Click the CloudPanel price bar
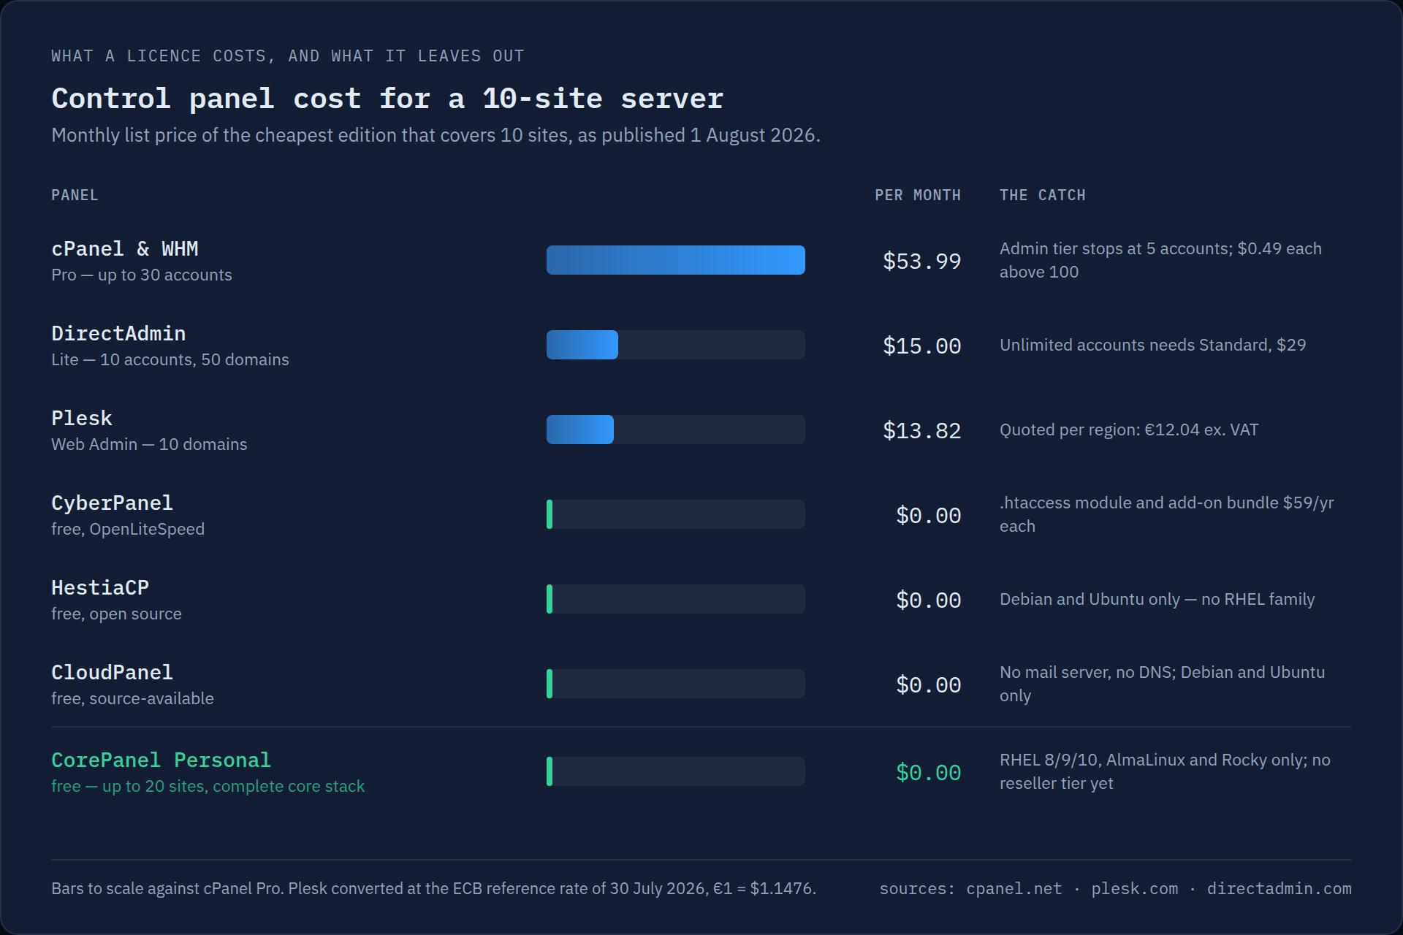Screen dimensions: 1403x935 676,684
